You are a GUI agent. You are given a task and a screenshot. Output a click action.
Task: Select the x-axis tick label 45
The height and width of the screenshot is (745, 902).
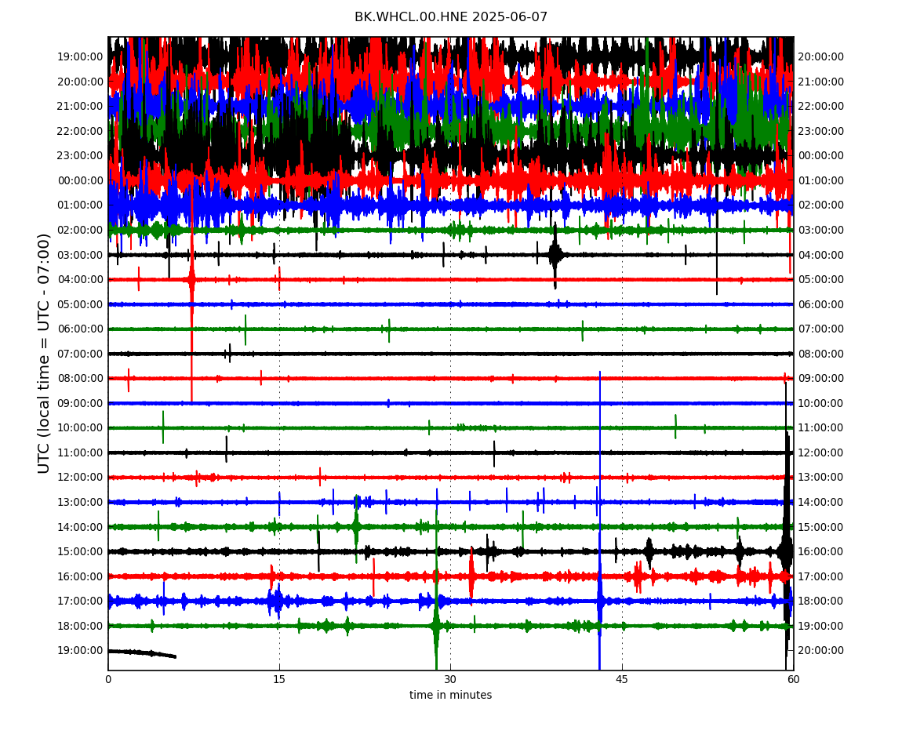(x=622, y=679)
